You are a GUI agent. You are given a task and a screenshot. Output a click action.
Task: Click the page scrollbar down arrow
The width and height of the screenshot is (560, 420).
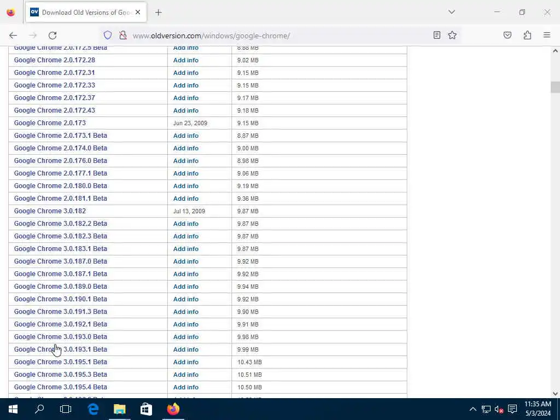coord(555,394)
